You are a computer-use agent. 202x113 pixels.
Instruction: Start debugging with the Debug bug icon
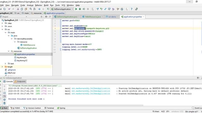click(80, 9)
